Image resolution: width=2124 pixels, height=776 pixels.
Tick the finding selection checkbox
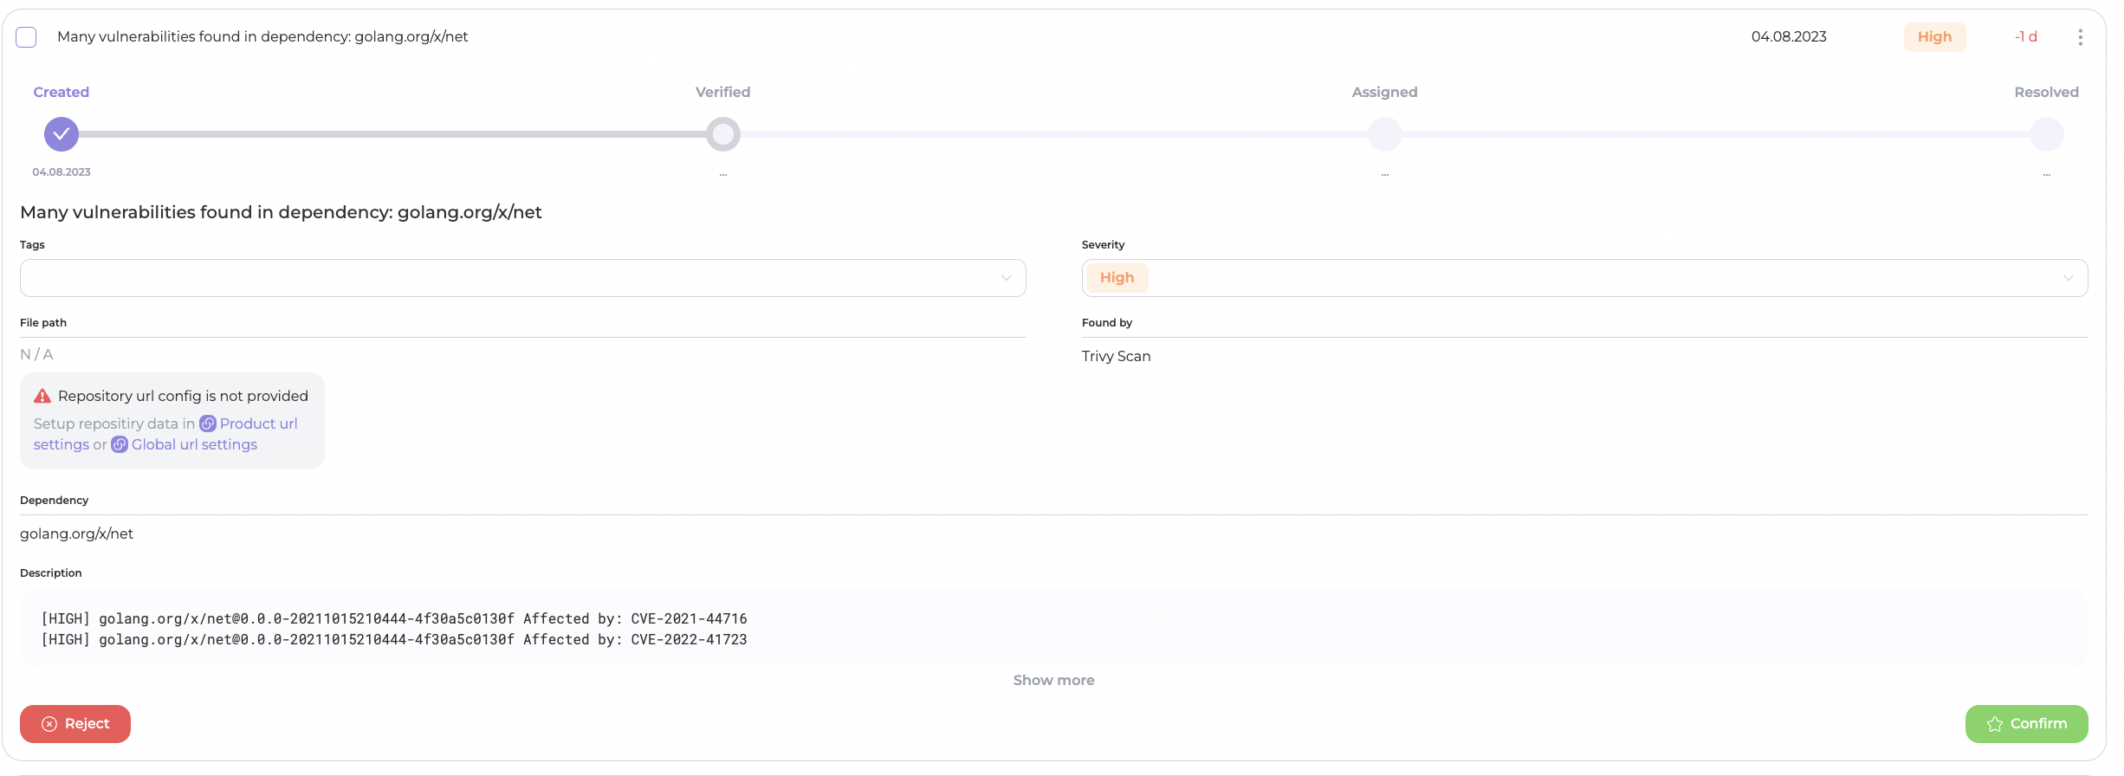click(x=26, y=37)
